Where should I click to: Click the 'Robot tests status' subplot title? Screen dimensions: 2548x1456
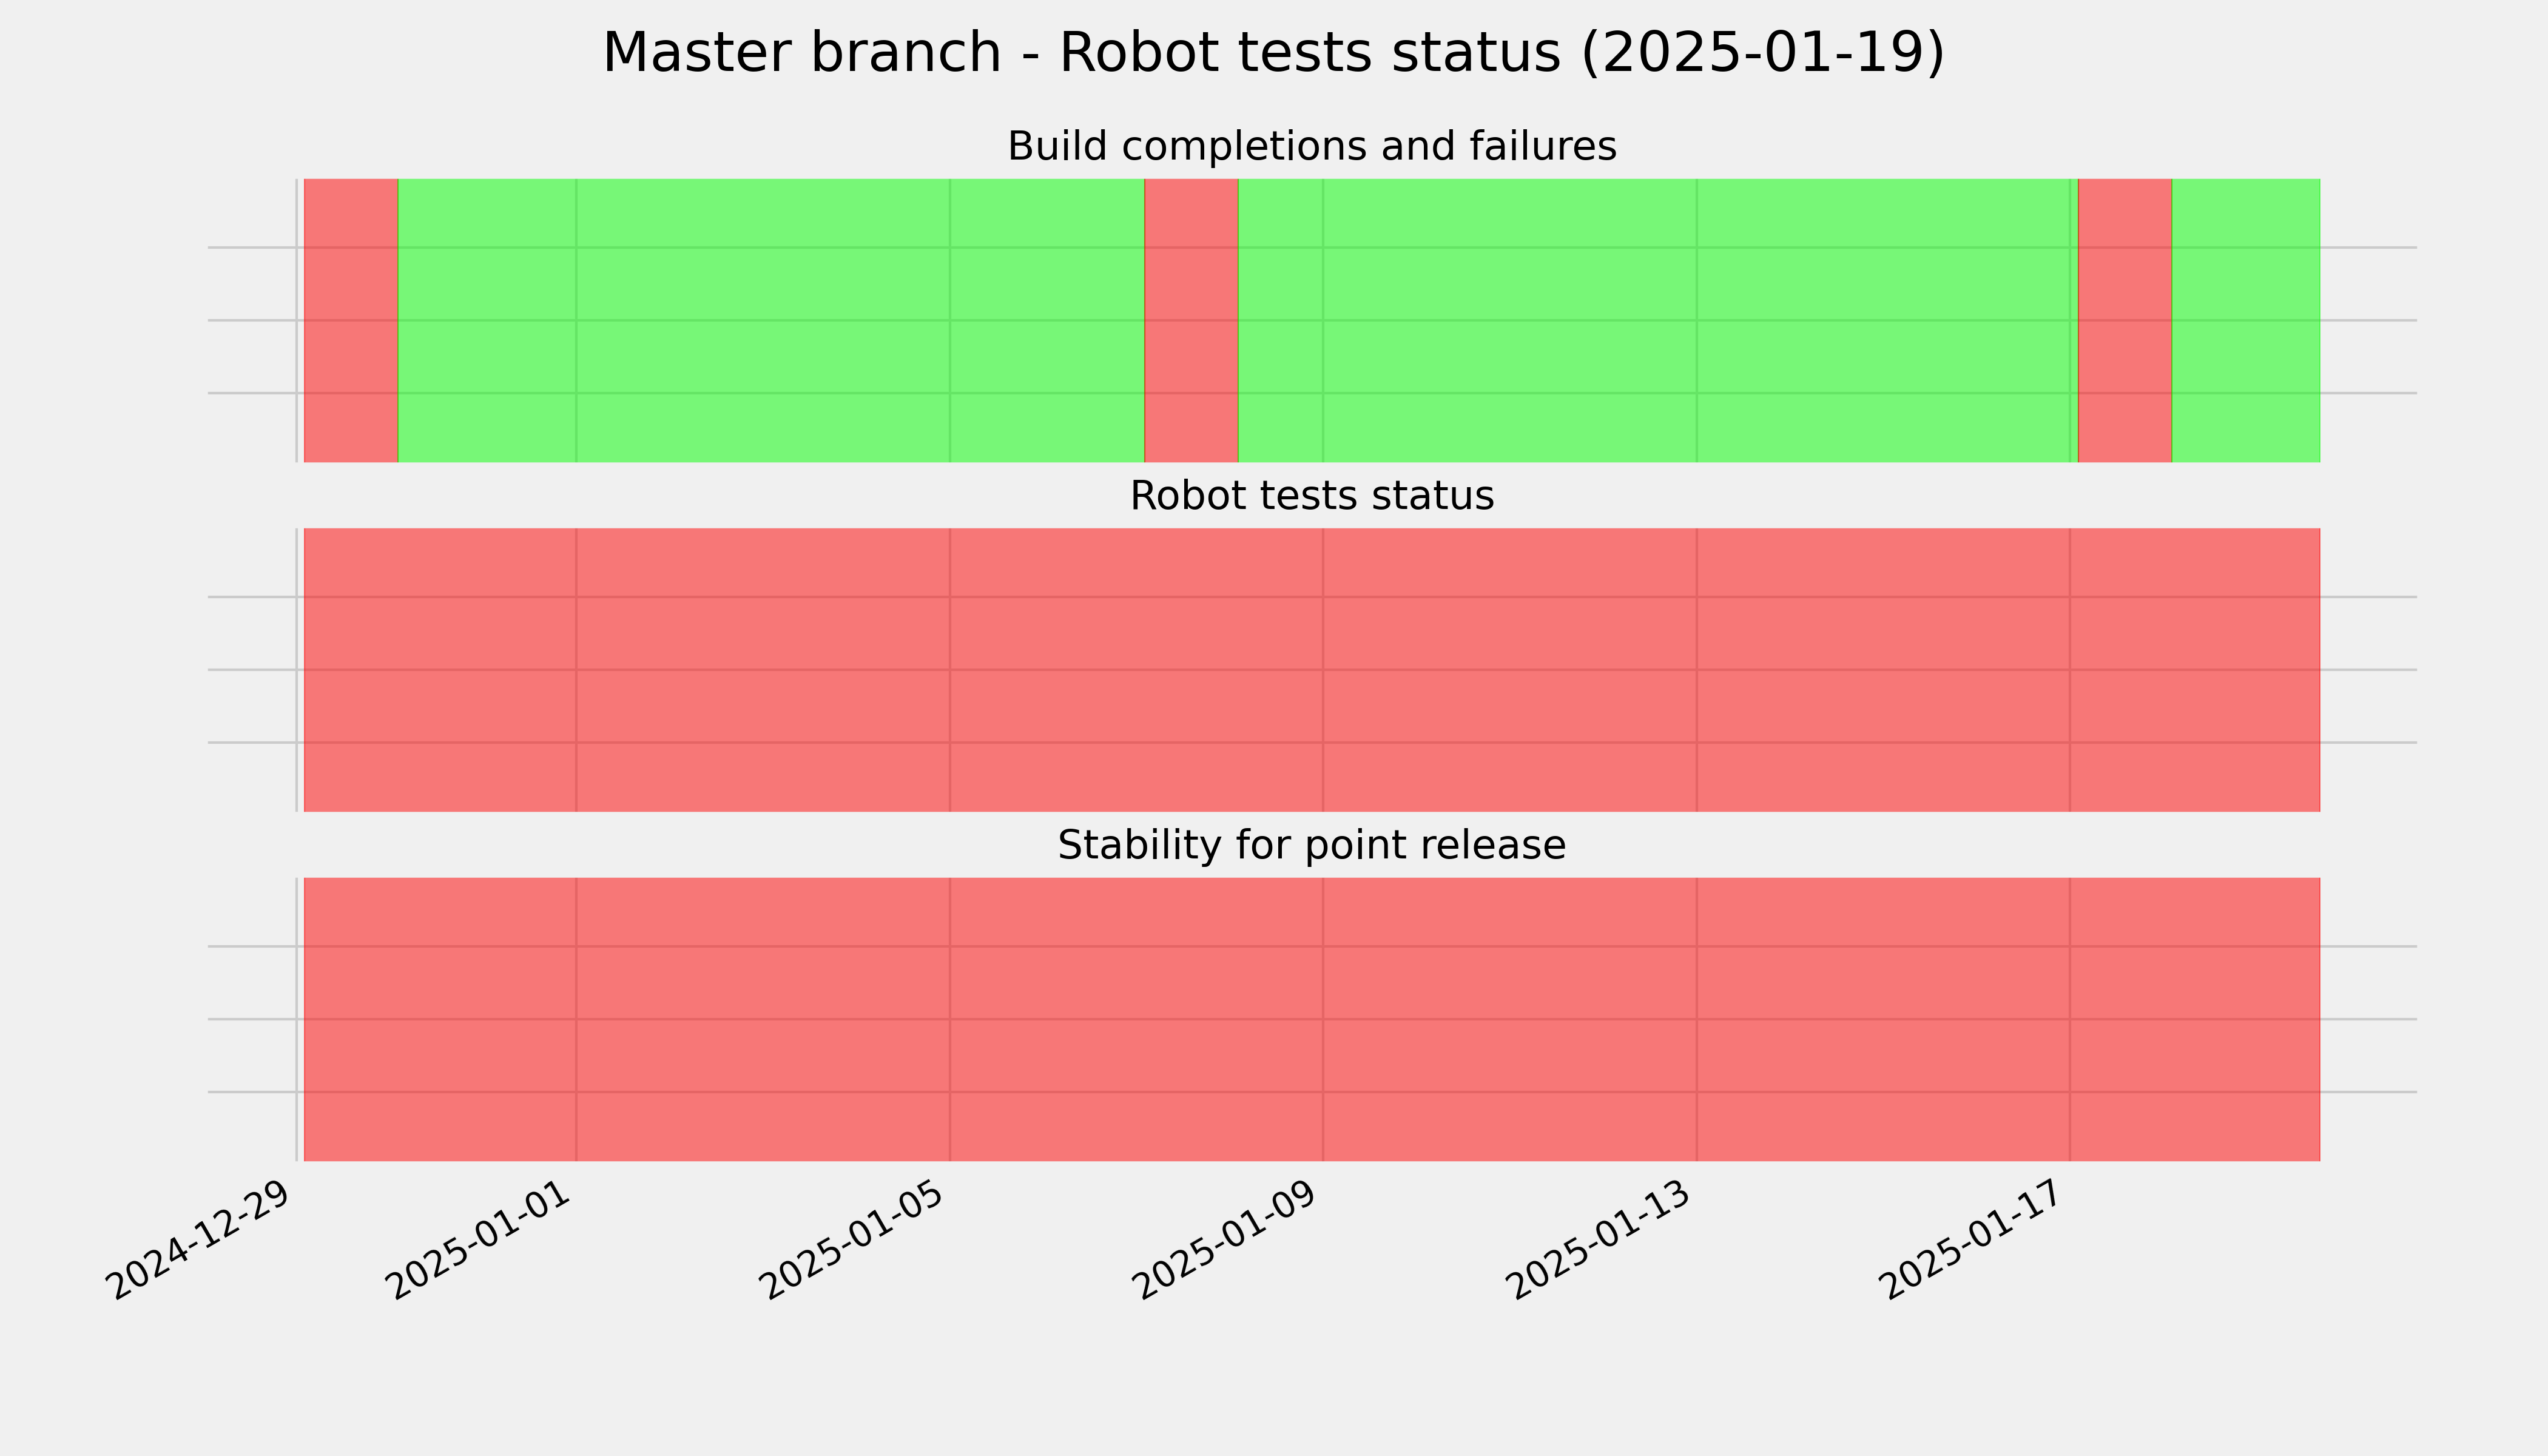[x=1311, y=496]
